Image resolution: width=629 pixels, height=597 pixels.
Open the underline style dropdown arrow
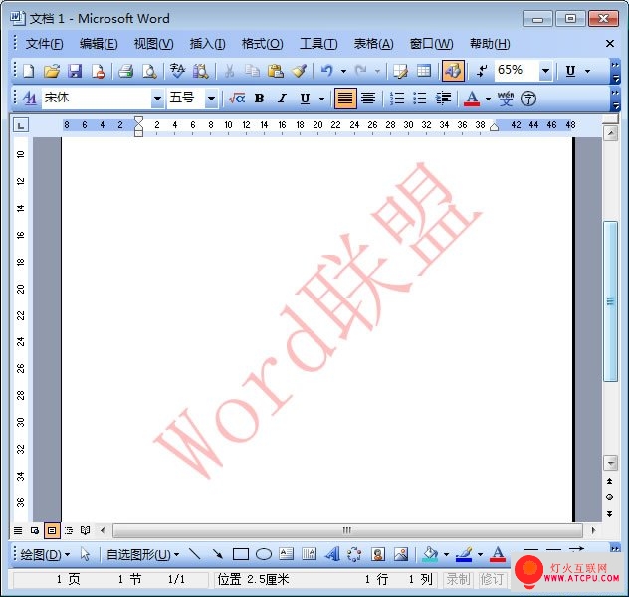[321, 99]
